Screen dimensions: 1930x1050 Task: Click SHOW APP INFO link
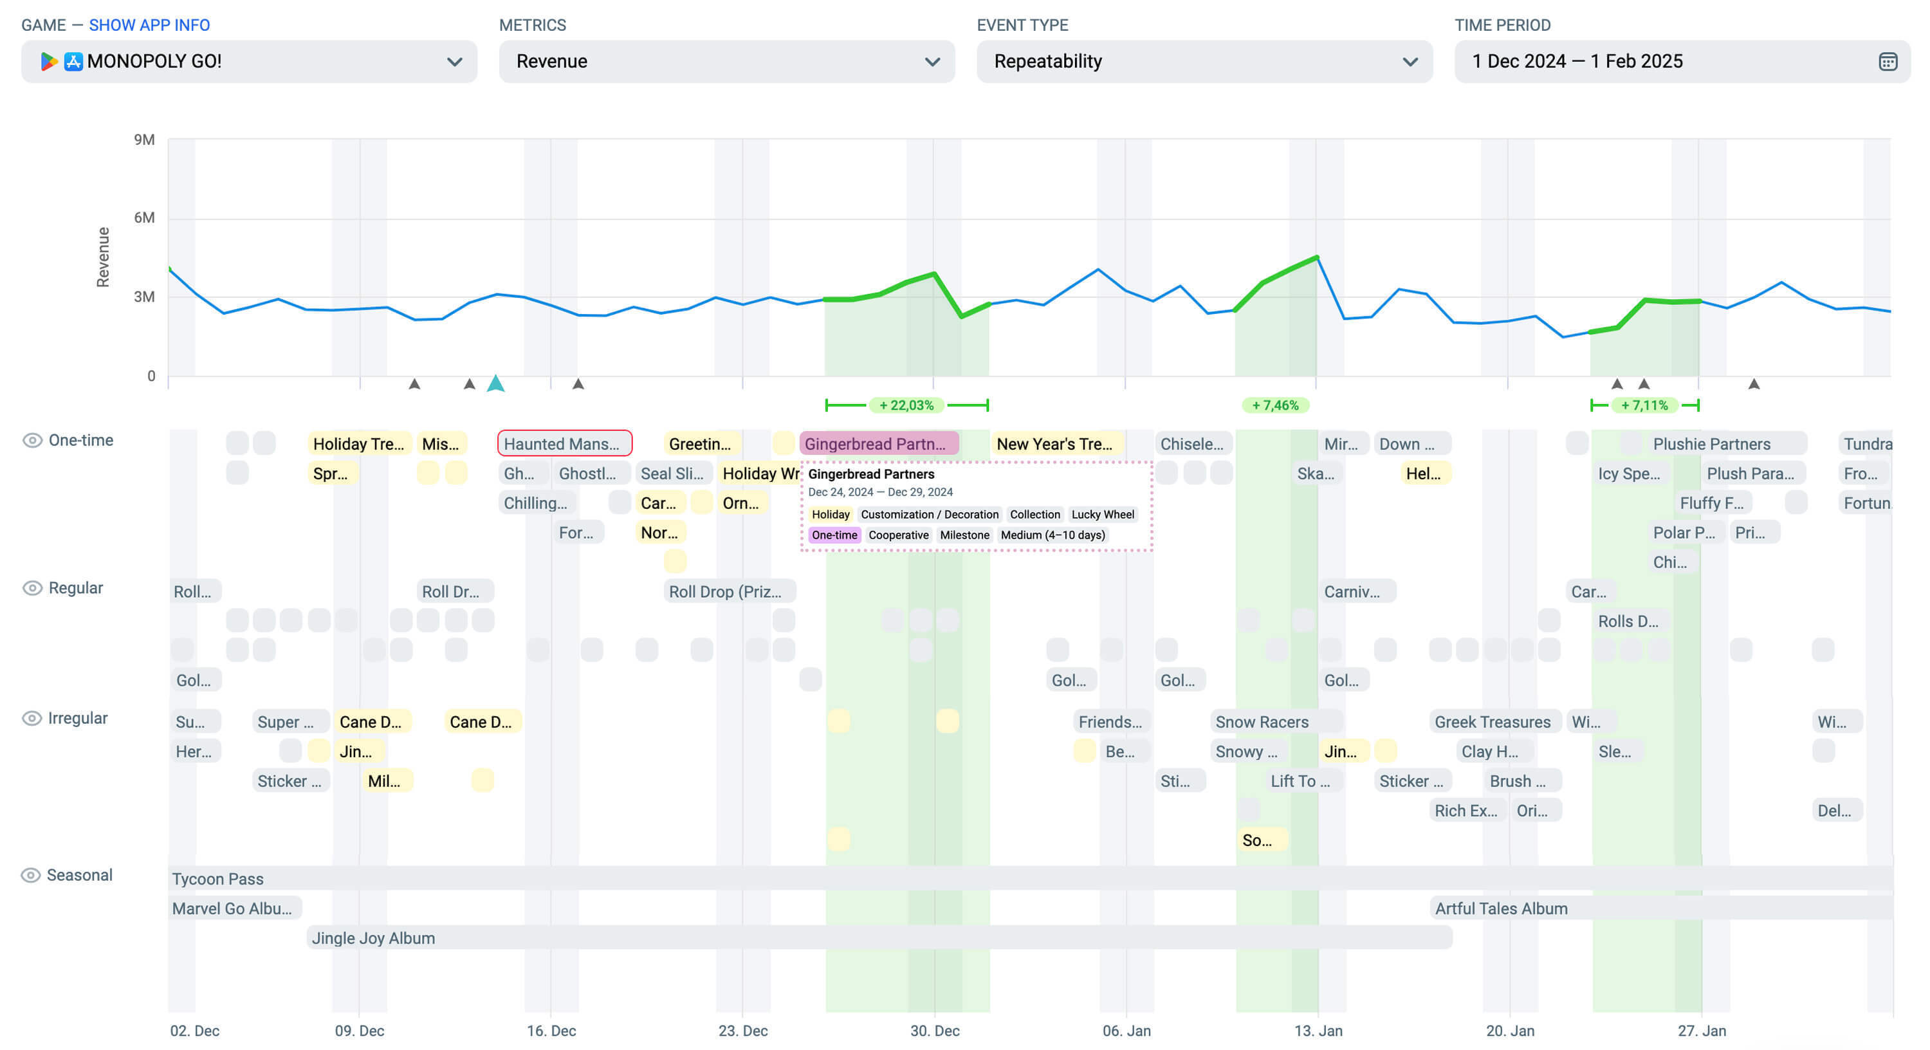pos(149,24)
